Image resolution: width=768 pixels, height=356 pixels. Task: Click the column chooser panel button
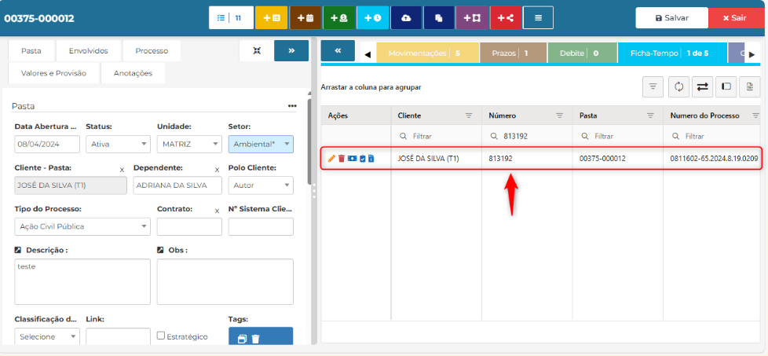click(x=726, y=86)
